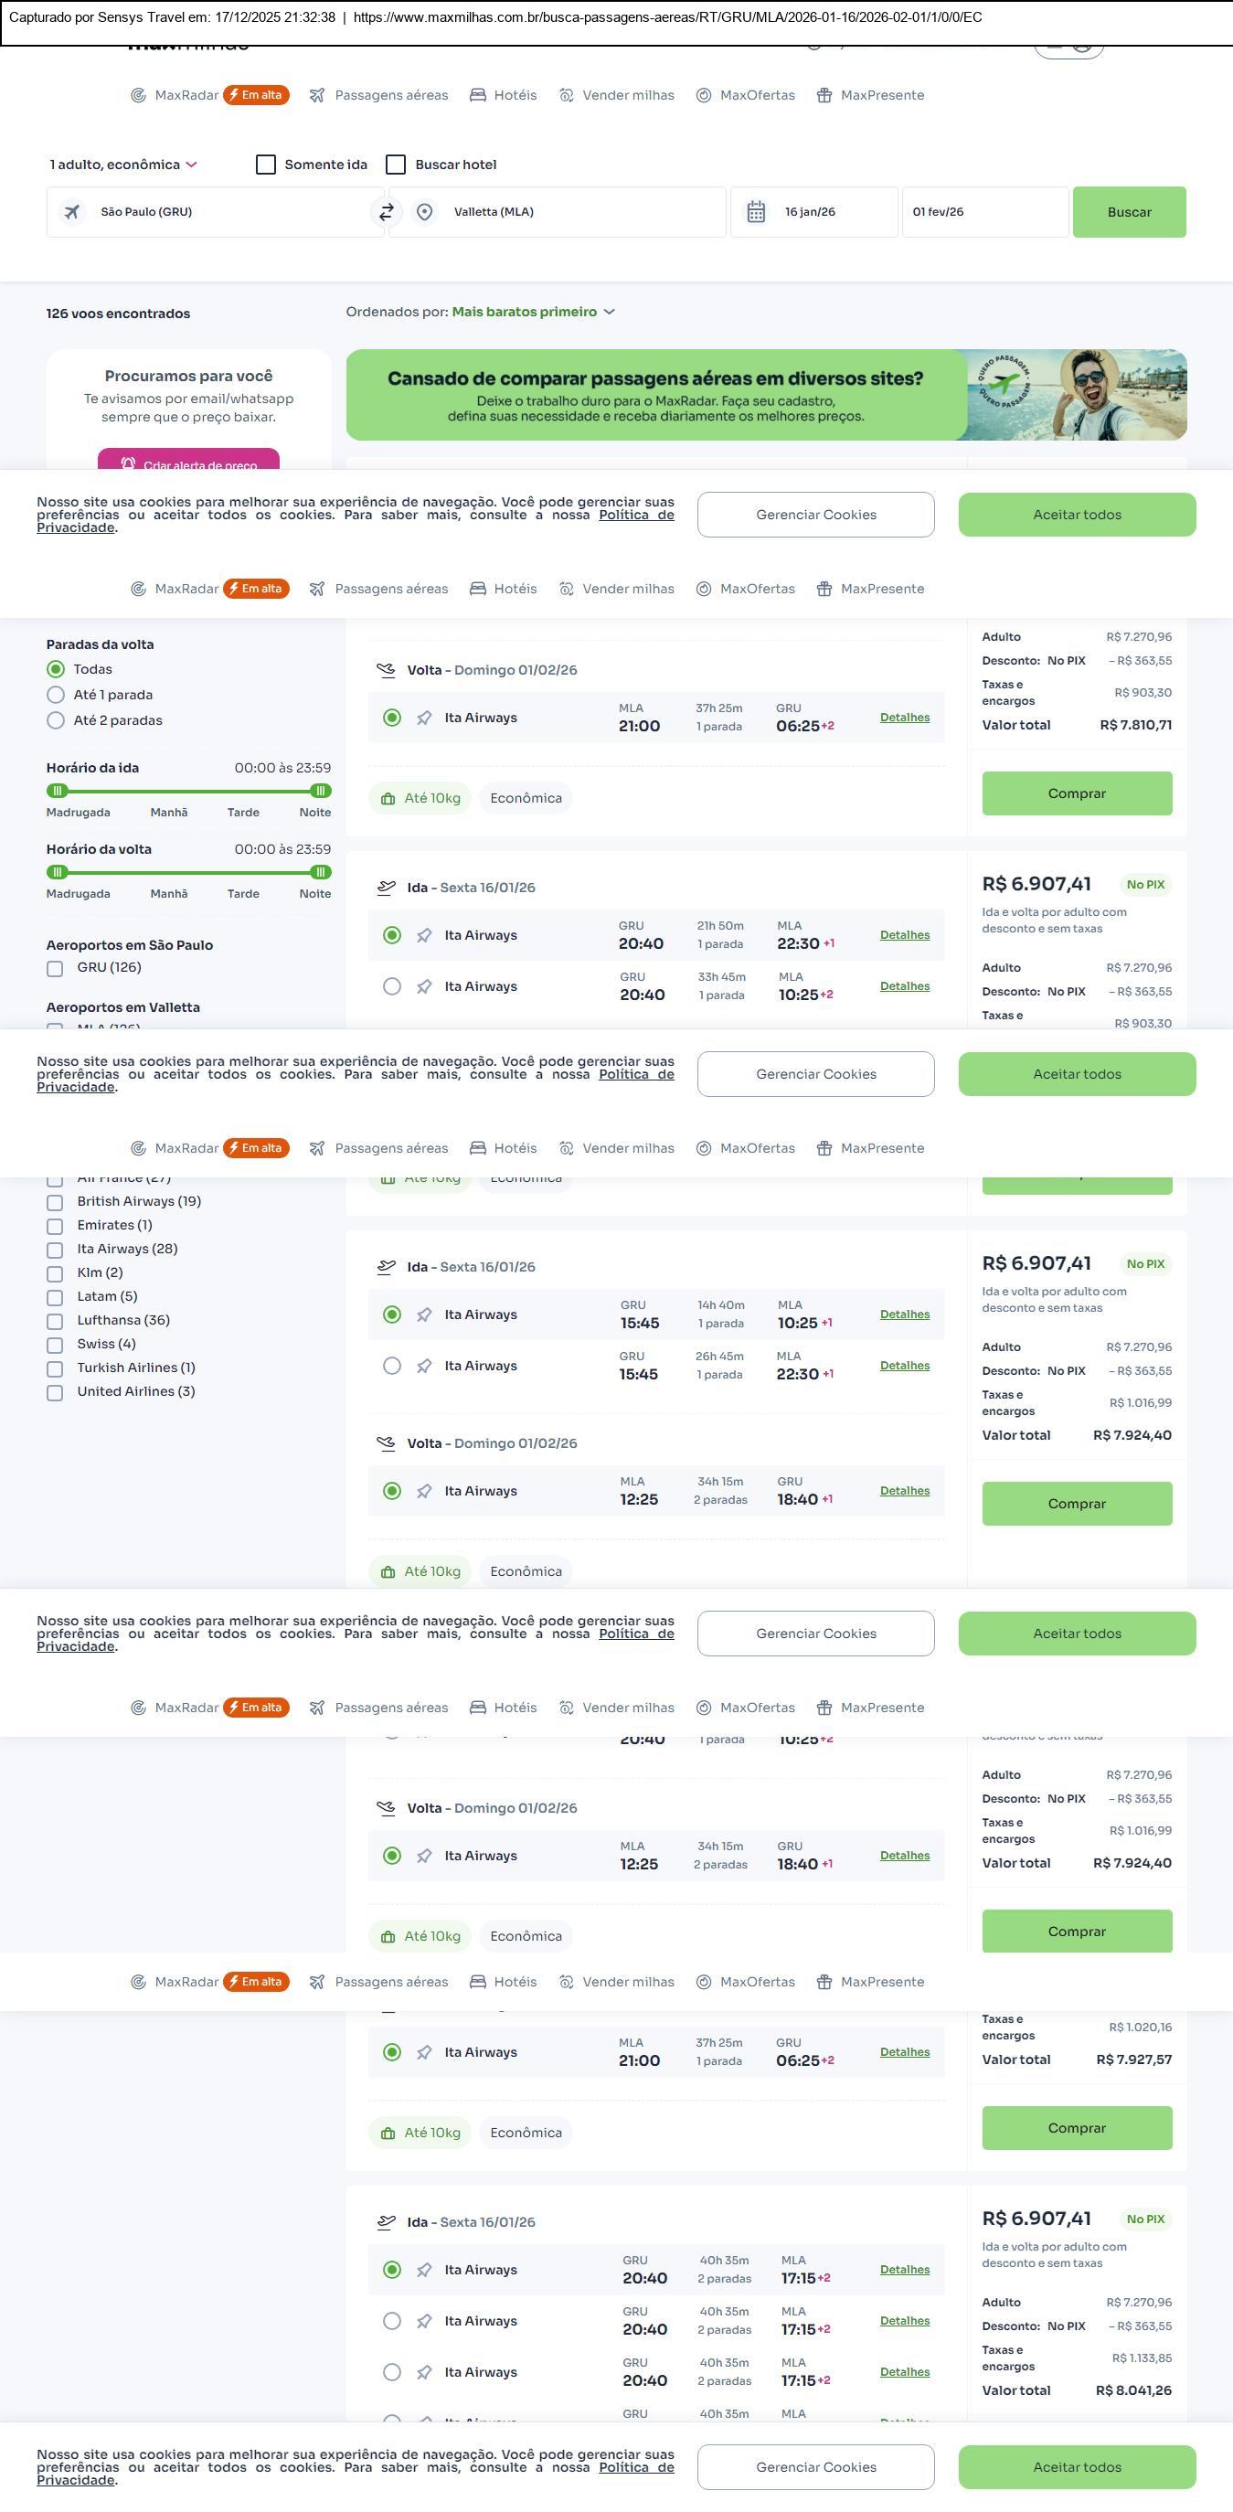Image resolution: width=1233 pixels, height=2512 pixels.
Task: Pin the Ita Airways 33h 45m flight
Action: [424, 987]
